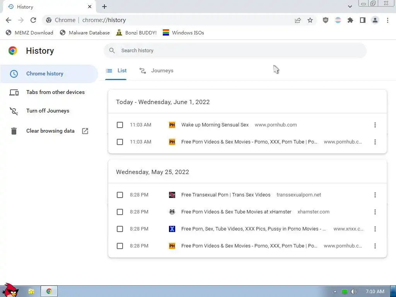The width and height of the screenshot is (396, 297).
Task: Check the Wake up Morning entry checkbox
Action: click(x=120, y=125)
